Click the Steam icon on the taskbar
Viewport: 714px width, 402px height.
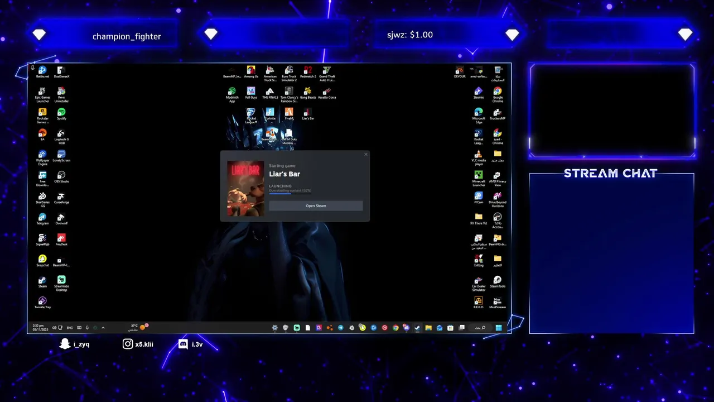(x=417, y=328)
